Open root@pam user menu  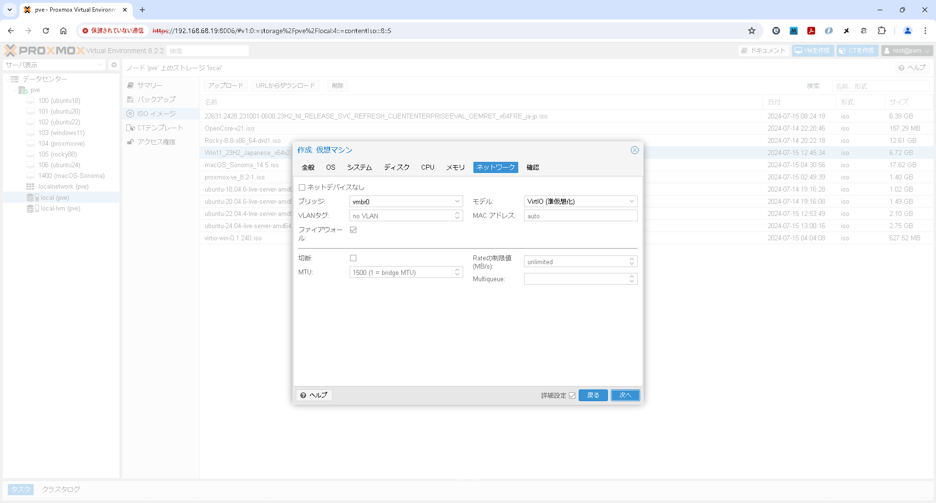point(907,51)
